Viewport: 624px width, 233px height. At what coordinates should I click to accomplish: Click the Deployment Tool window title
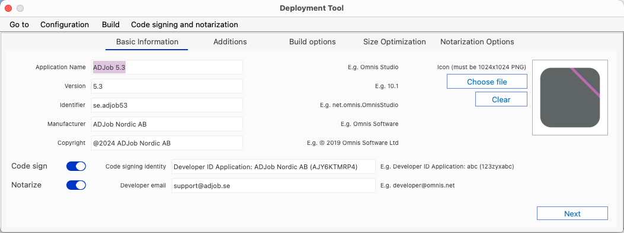(312, 8)
